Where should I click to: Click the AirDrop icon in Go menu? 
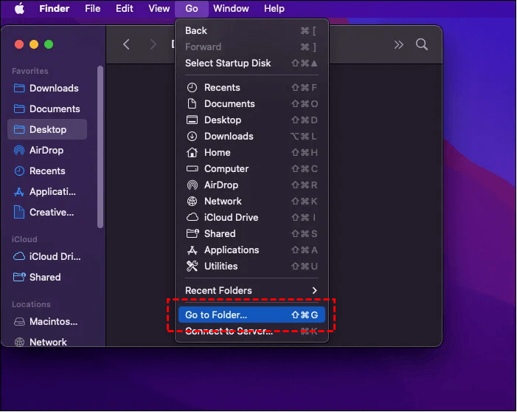click(192, 185)
